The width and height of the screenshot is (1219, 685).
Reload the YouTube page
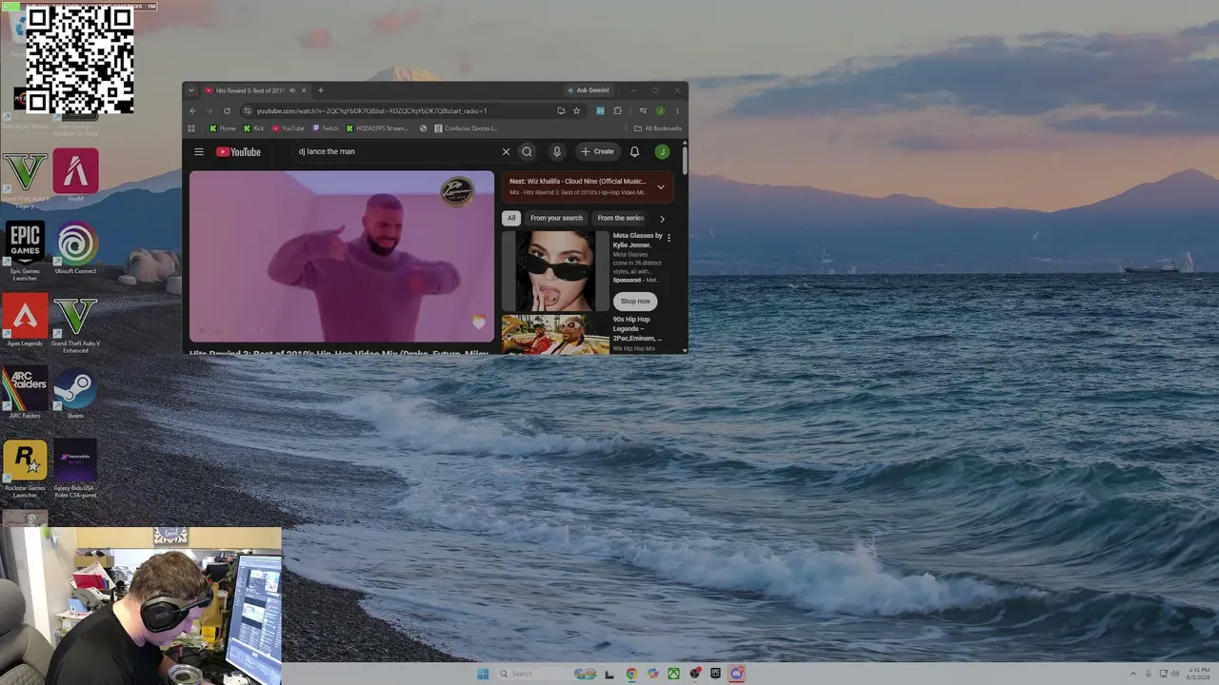pos(227,110)
